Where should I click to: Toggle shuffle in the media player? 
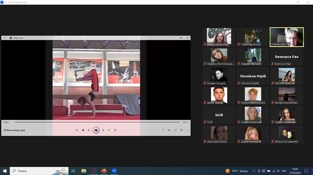pos(77,130)
